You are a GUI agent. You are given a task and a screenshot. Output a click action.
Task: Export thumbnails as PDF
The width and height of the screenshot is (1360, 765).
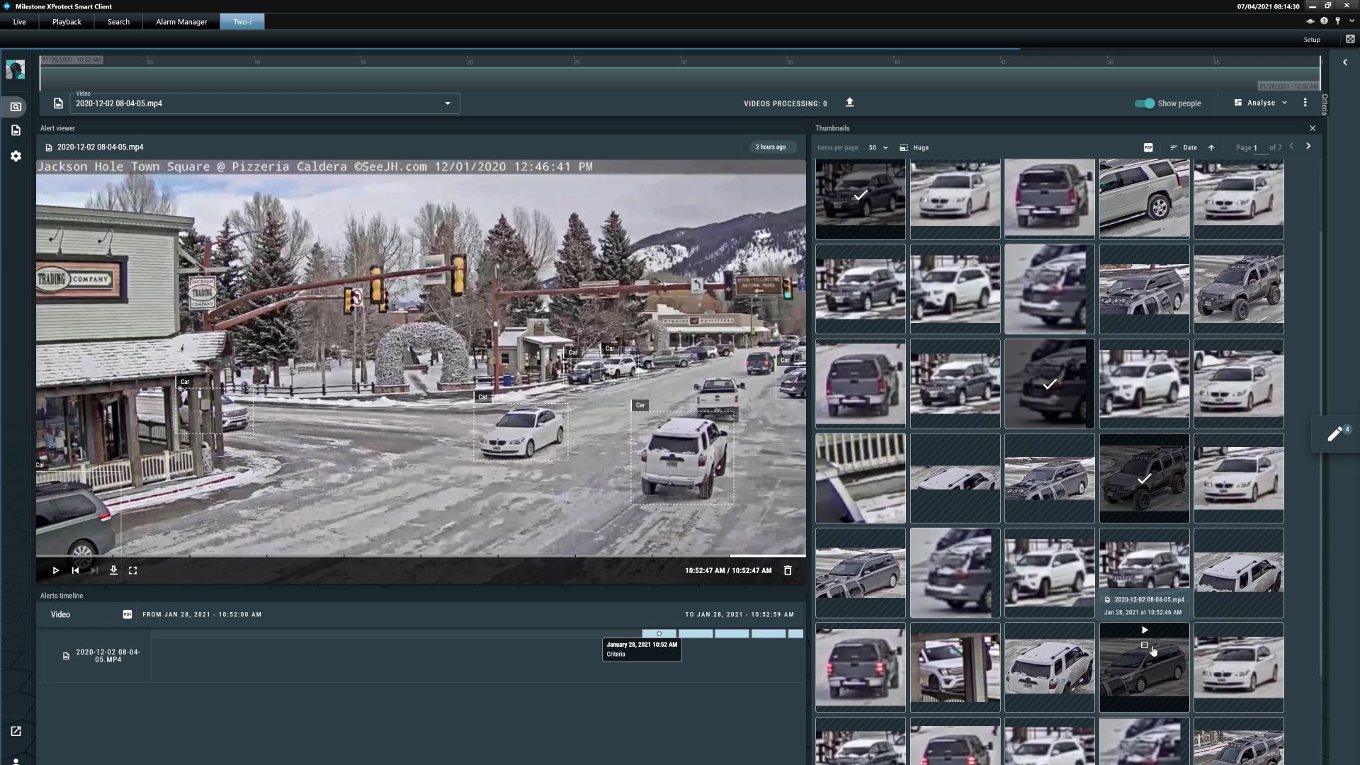click(x=1148, y=147)
